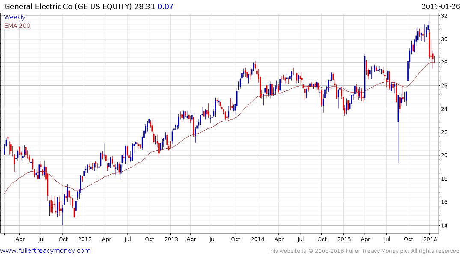The width and height of the screenshot is (460, 257).
Task: Click the 14 price axis label
Action: pyautogui.click(x=444, y=226)
